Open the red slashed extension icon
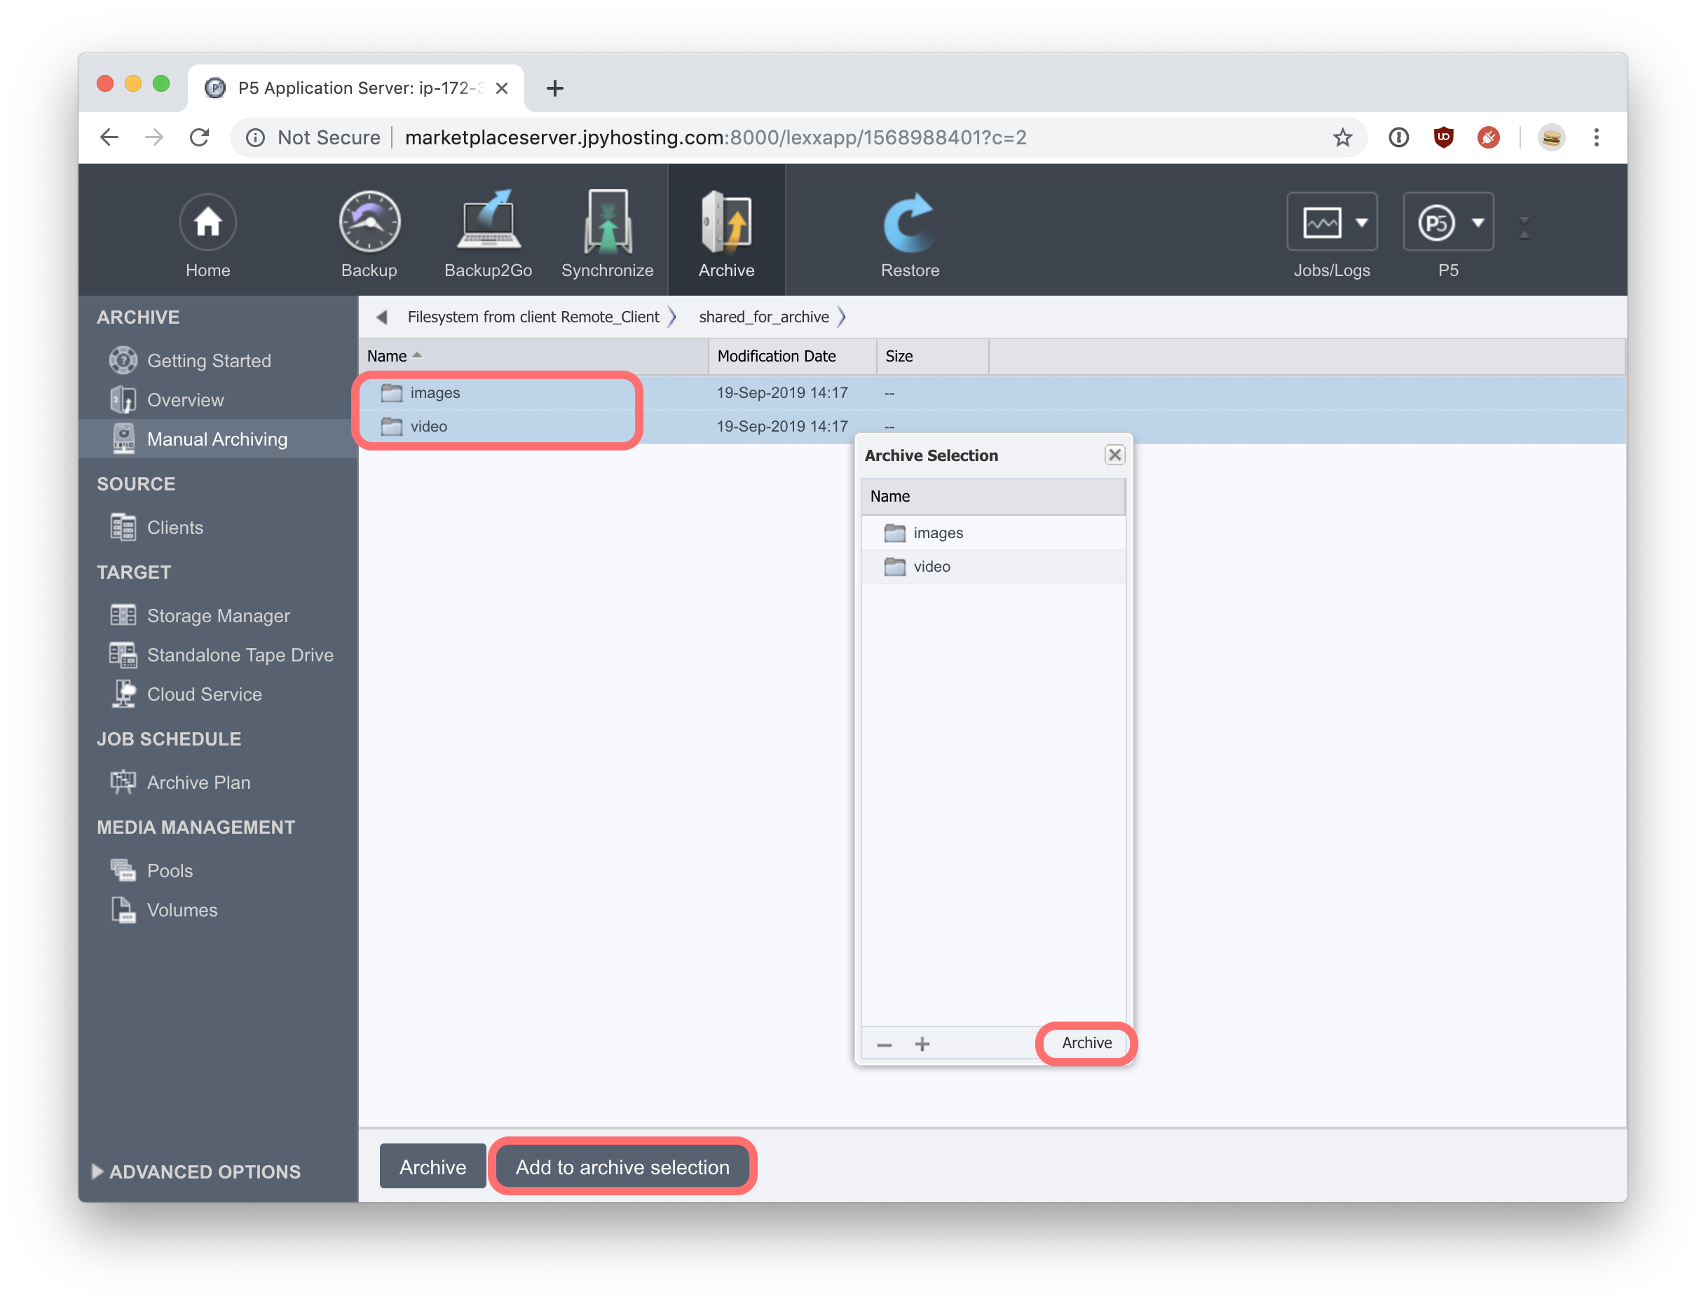The image size is (1706, 1306). point(1488,137)
